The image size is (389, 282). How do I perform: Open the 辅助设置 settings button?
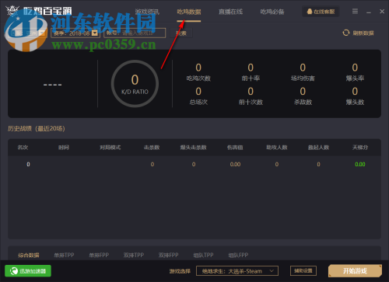[x=303, y=271]
